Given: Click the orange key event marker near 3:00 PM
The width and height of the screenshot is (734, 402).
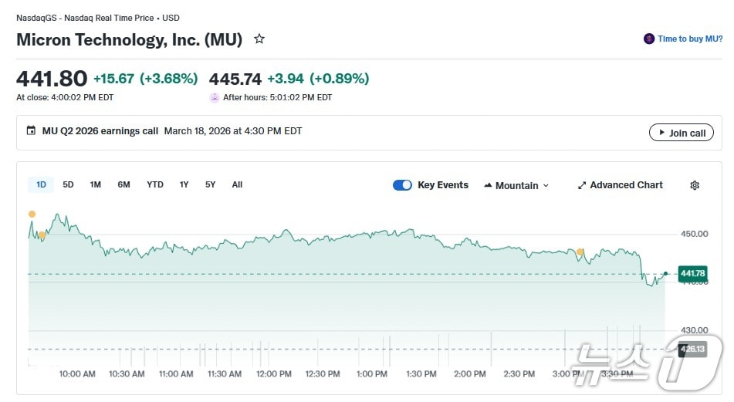Looking at the screenshot, I should pyautogui.click(x=580, y=252).
